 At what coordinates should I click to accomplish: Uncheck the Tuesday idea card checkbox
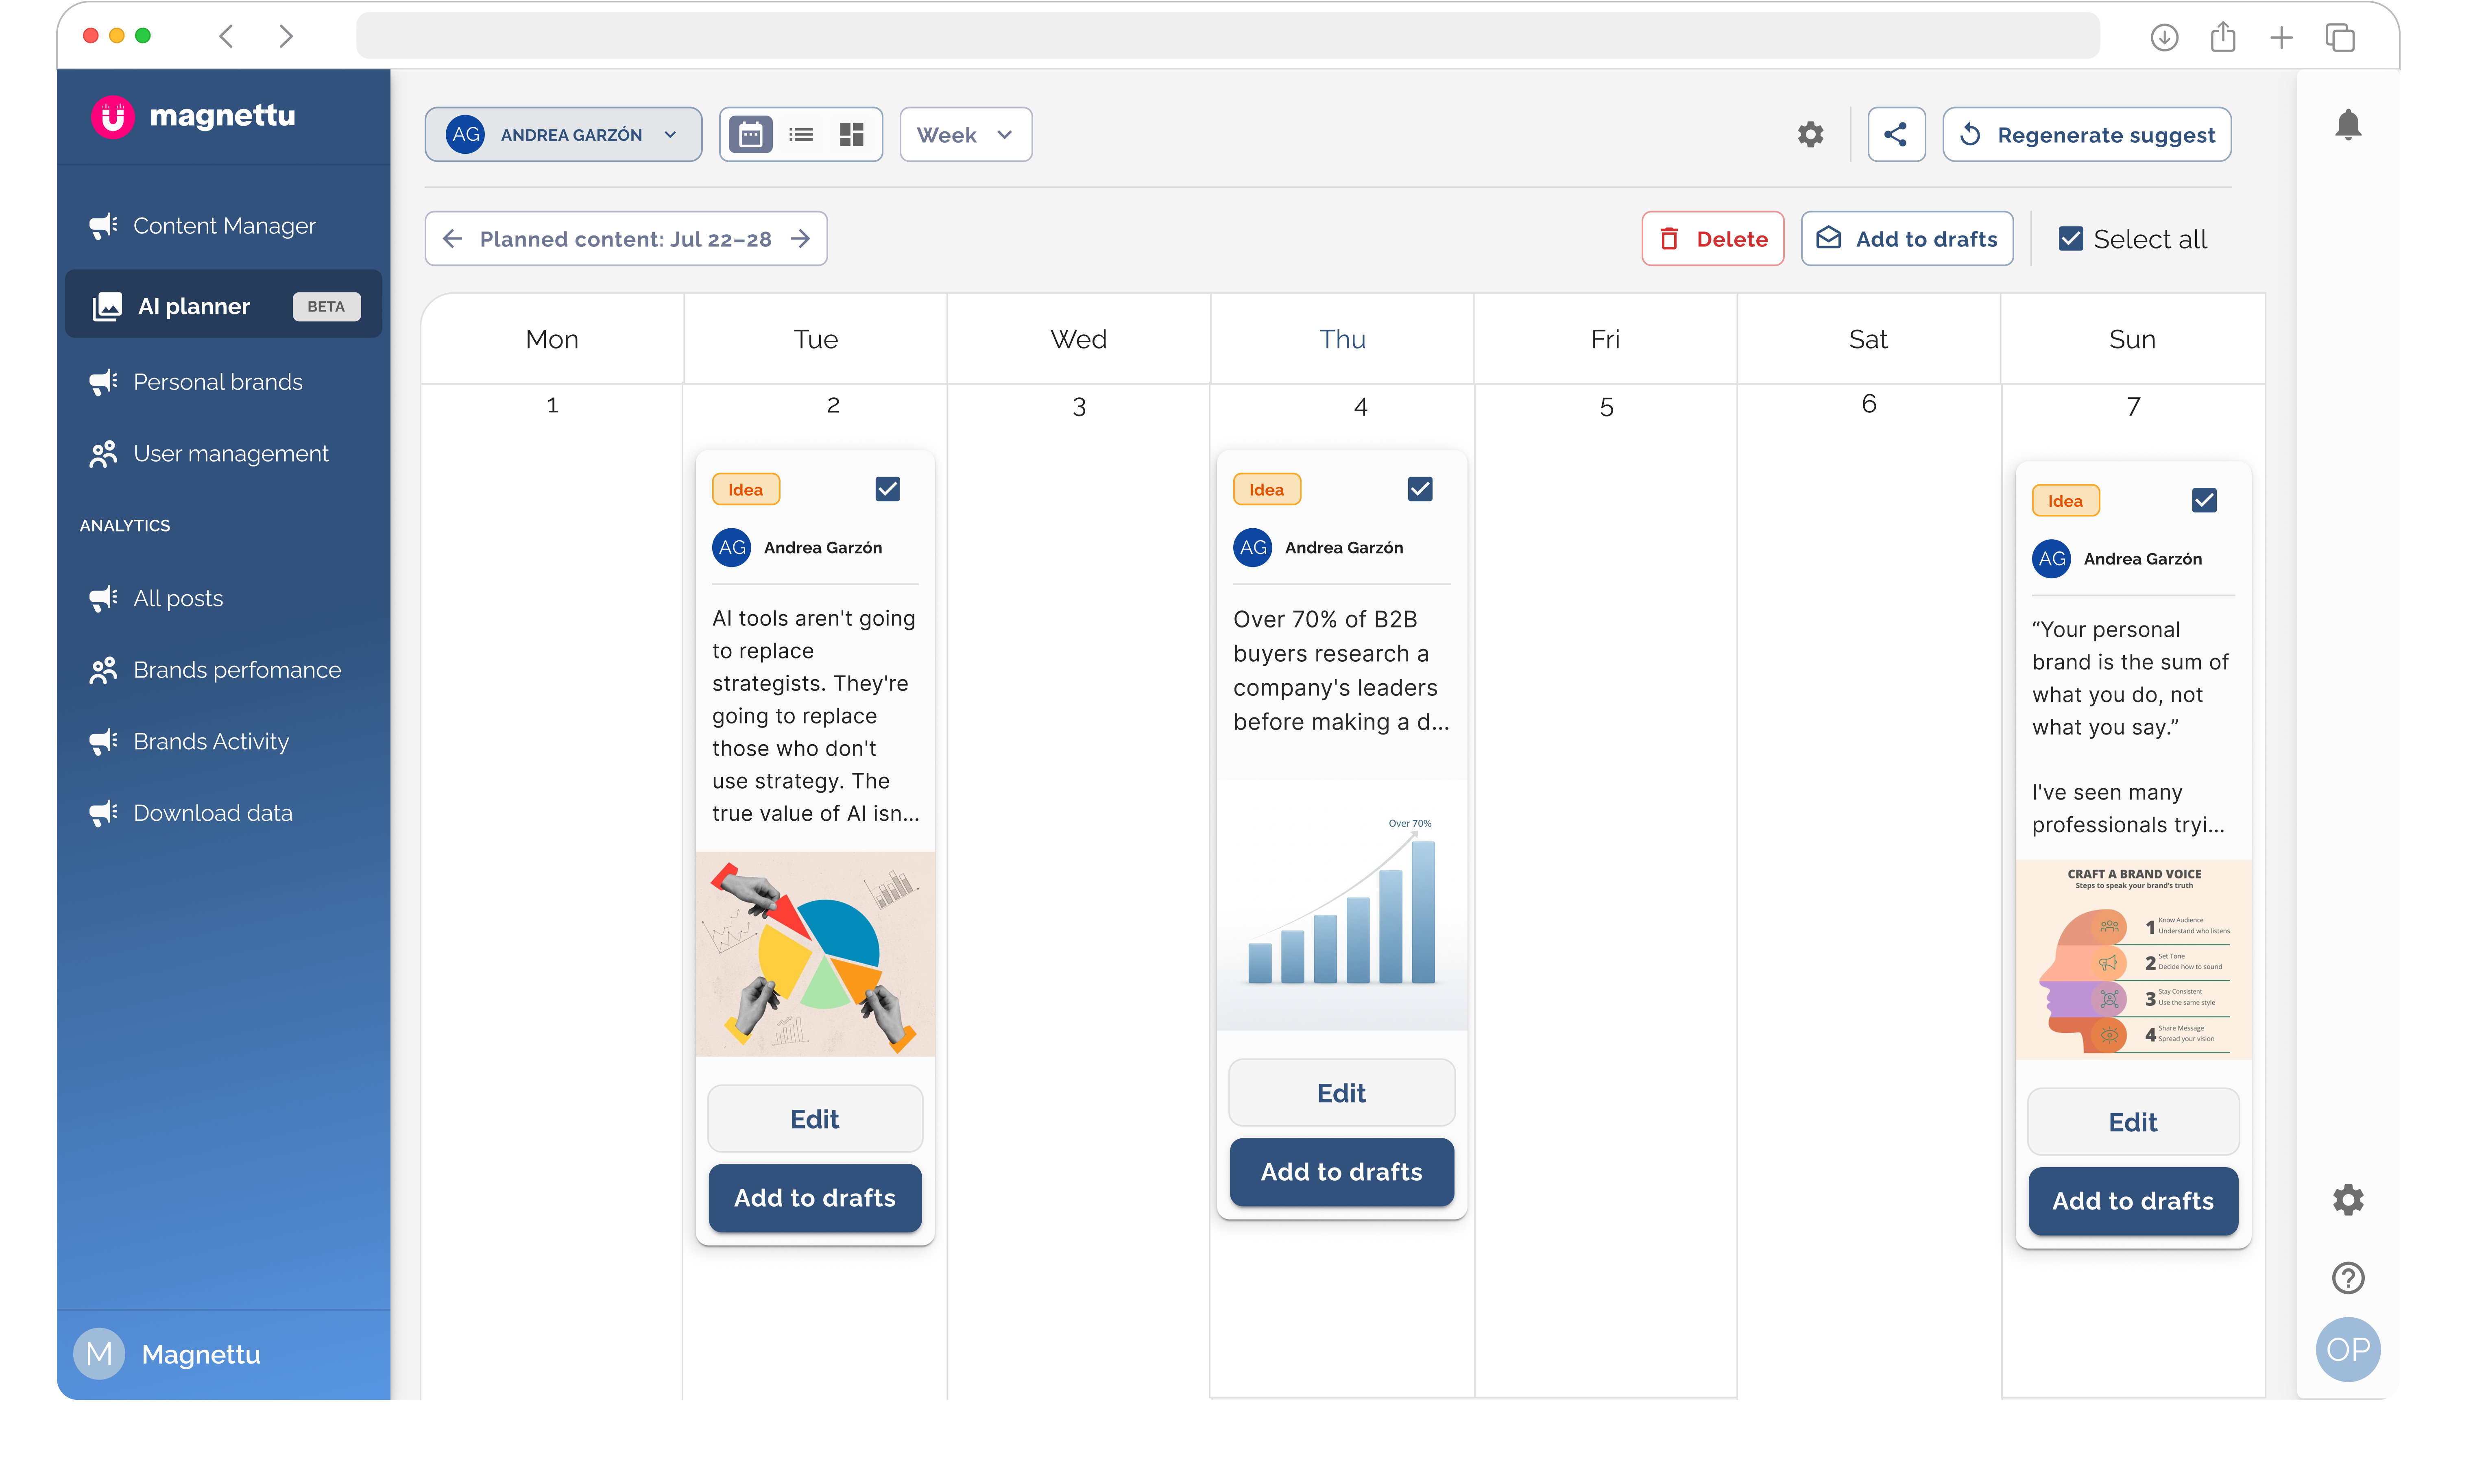tap(887, 489)
